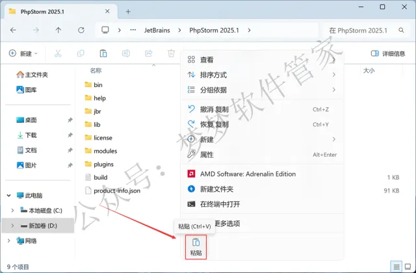Screen dimensions: 416x273
Task: Select the plugins folder
Action: (99, 164)
